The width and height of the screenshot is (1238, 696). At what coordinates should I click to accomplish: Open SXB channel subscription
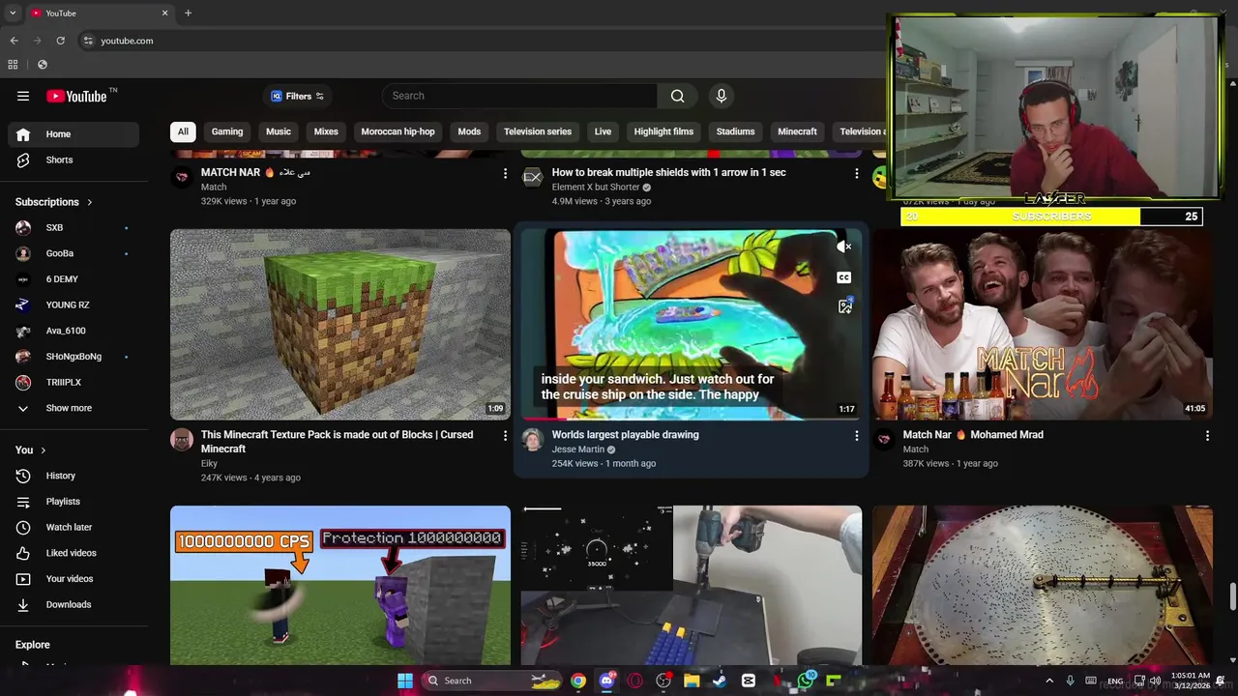(74, 227)
